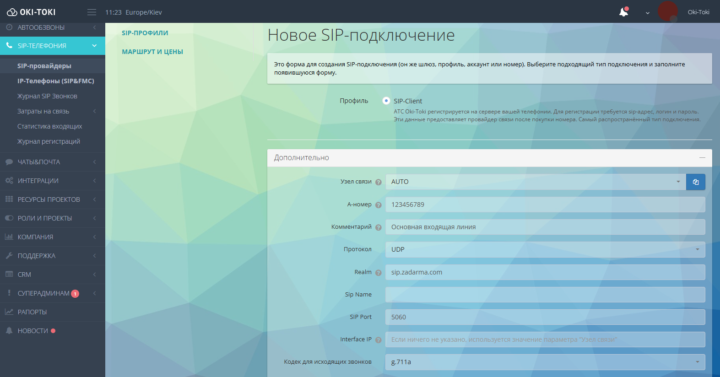Click the clock icon of АВТООБЗВОНЫ
Viewport: 720px width, 377px height.
click(9, 27)
